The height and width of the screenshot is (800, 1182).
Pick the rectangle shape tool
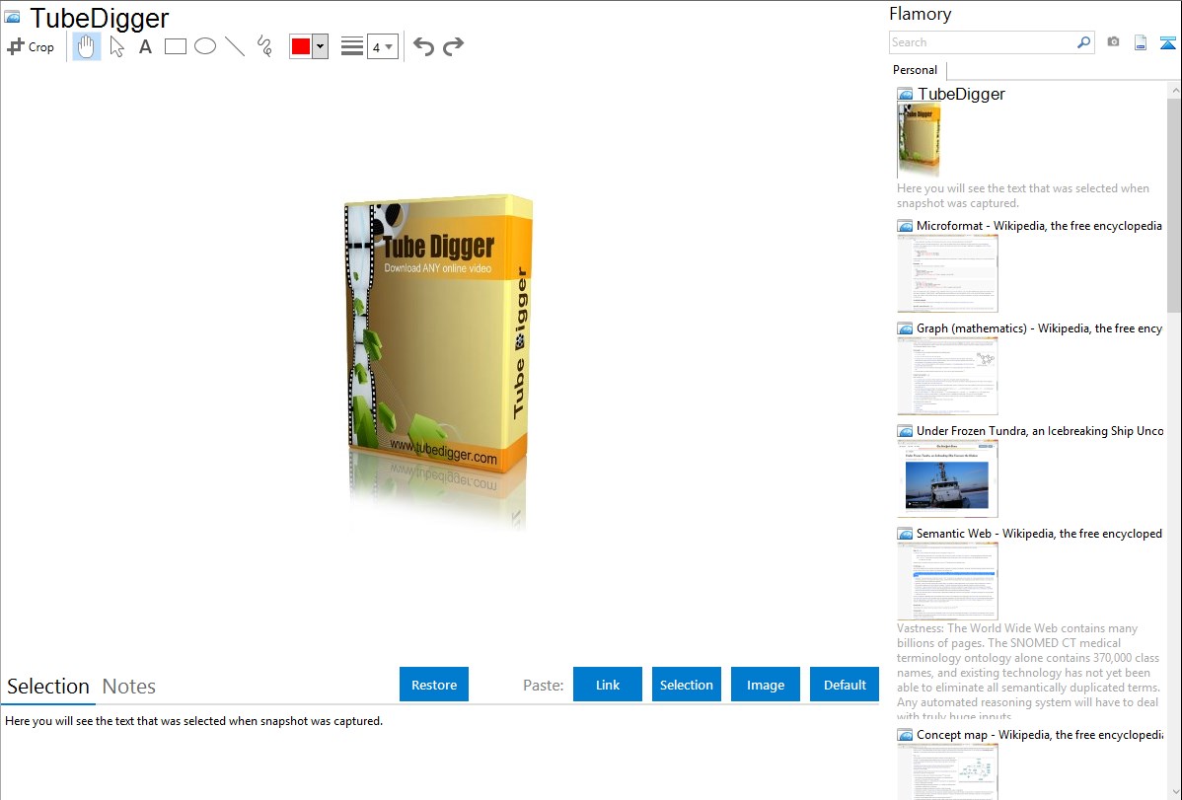[176, 46]
